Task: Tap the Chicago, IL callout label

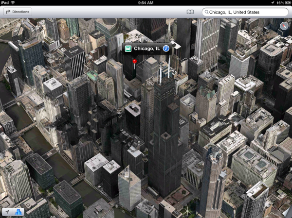Action: 147,49
